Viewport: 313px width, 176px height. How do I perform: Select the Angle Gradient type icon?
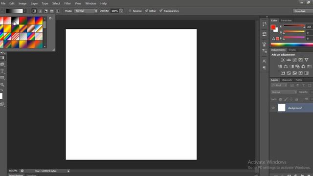tap(46, 11)
